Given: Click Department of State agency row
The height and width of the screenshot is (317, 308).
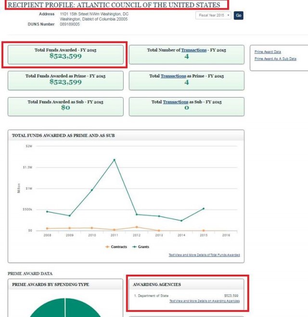Looking at the screenshot, I should pyautogui.click(x=186, y=295).
